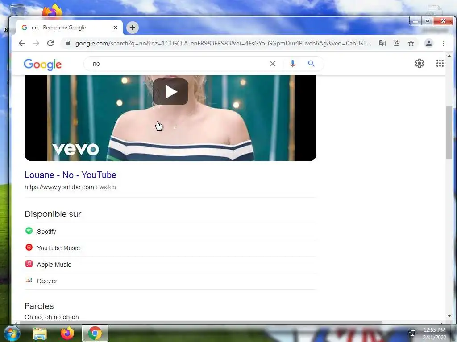Open Firefox desktop shortcut
457x342 pixels.
coord(53,11)
